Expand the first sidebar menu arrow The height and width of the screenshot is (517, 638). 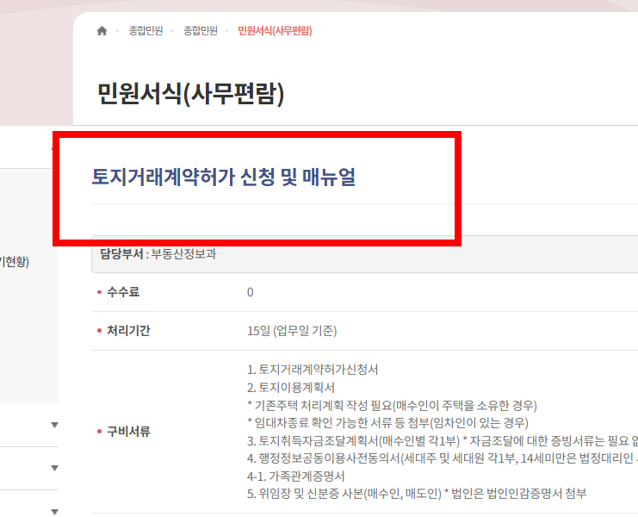54,425
